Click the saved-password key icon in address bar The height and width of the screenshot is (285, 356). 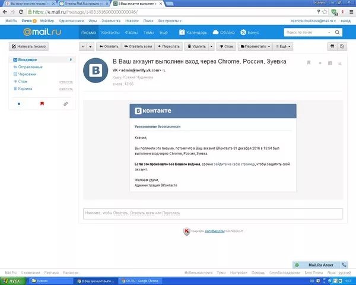click(x=319, y=12)
